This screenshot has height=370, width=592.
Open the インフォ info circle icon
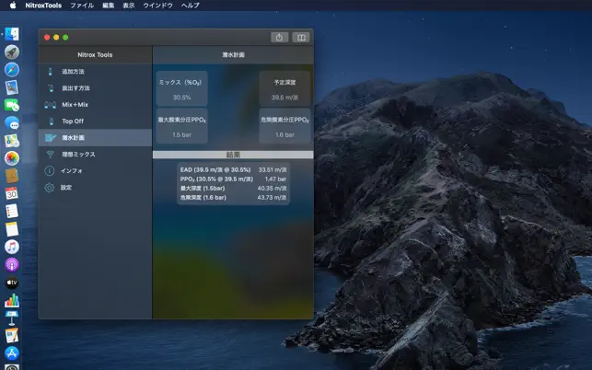coord(50,170)
